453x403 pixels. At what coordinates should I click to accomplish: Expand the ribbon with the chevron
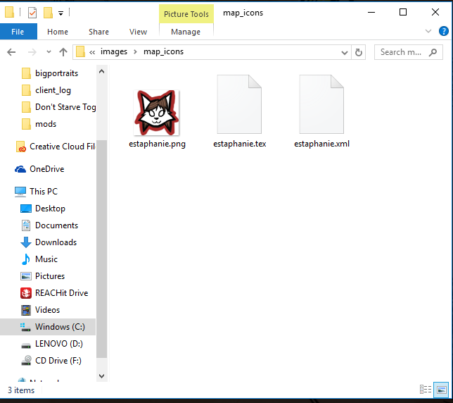[x=428, y=31]
